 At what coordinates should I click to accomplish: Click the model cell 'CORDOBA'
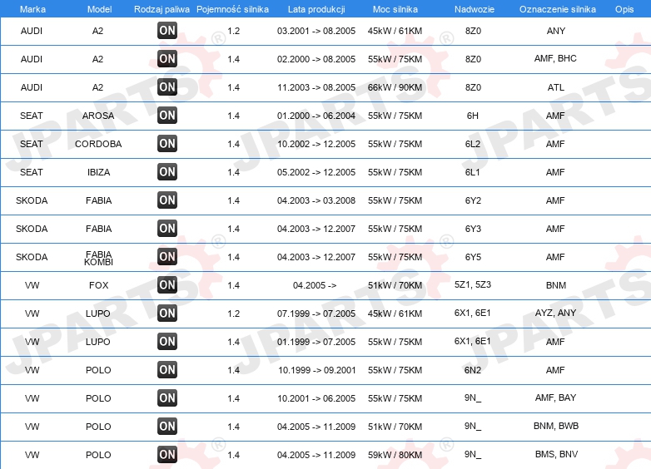pos(98,144)
